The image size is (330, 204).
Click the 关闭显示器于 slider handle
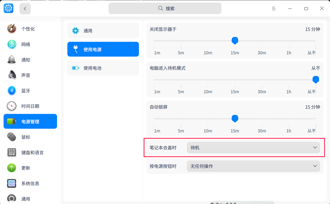235,41
